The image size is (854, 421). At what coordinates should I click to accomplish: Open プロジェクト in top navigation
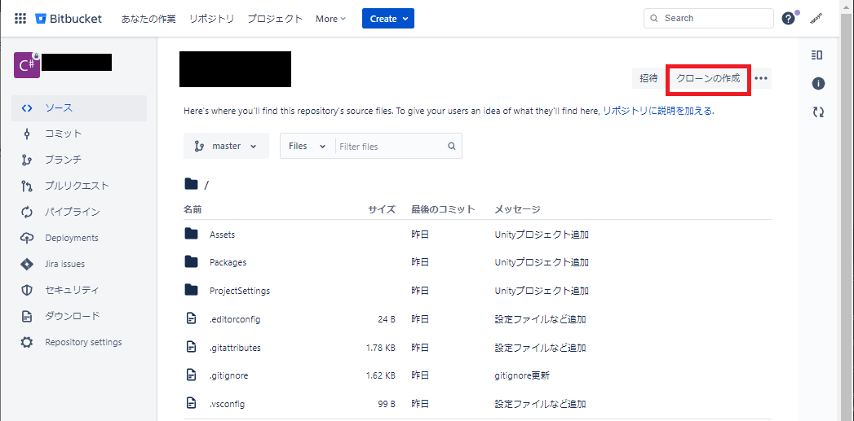(x=275, y=19)
